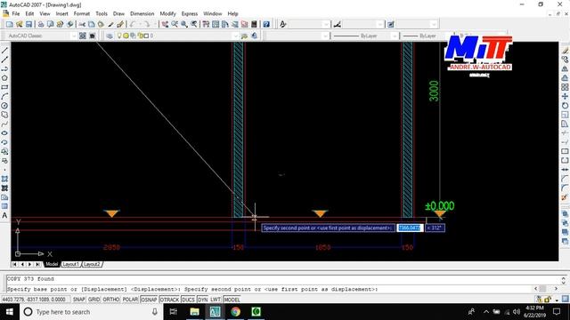This screenshot has height=320, width=570.
Task: Open the Layer Properties Manager icon
Action: click(109, 36)
